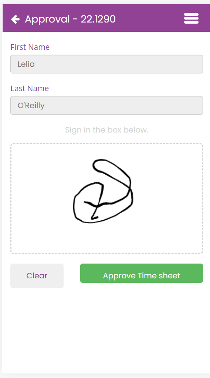Clear the drawn signature
The height and width of the screenshot is (378, 210).
[x=37, y=275]
